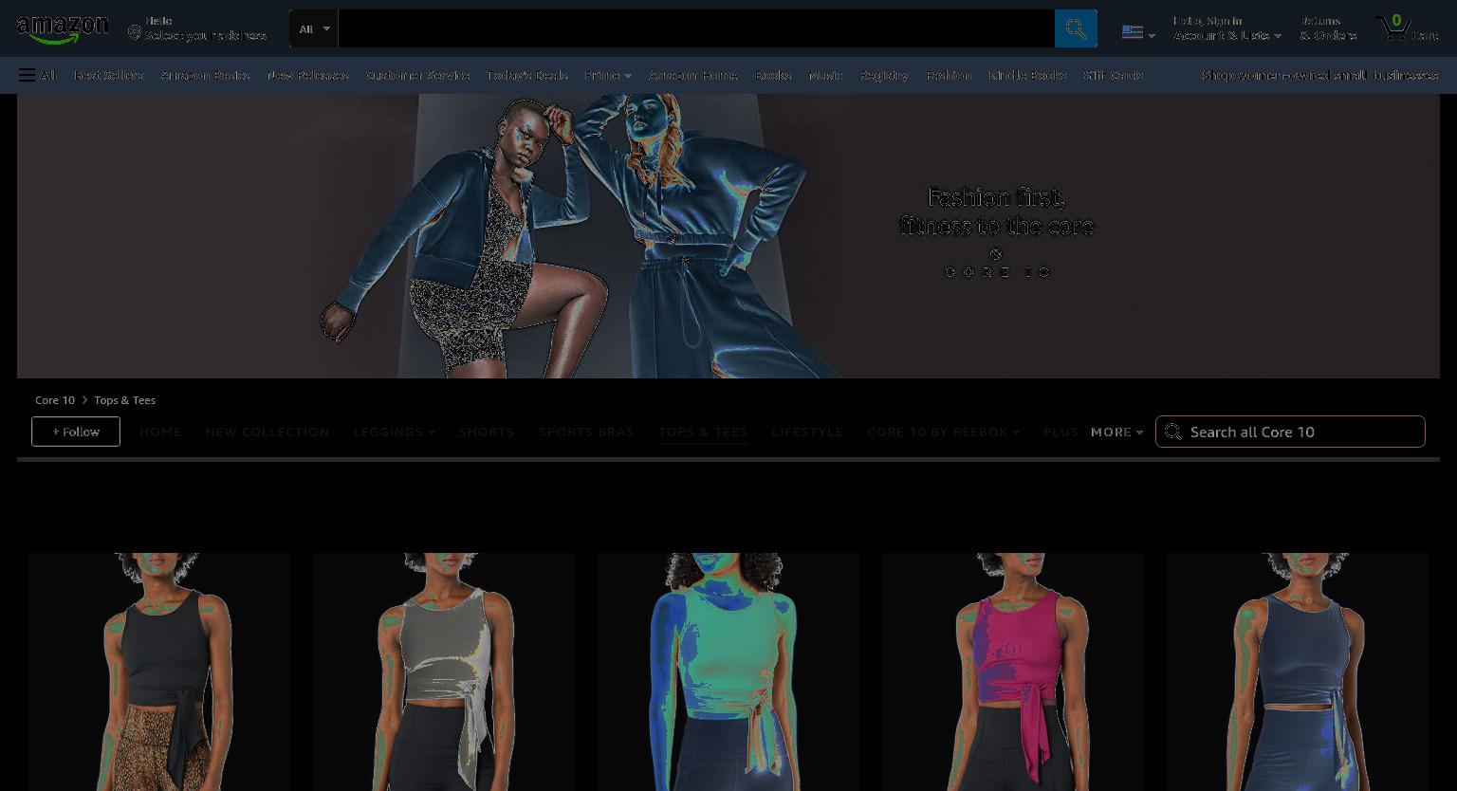Open the mint green tie-front tank product

(x=728, y=671)
